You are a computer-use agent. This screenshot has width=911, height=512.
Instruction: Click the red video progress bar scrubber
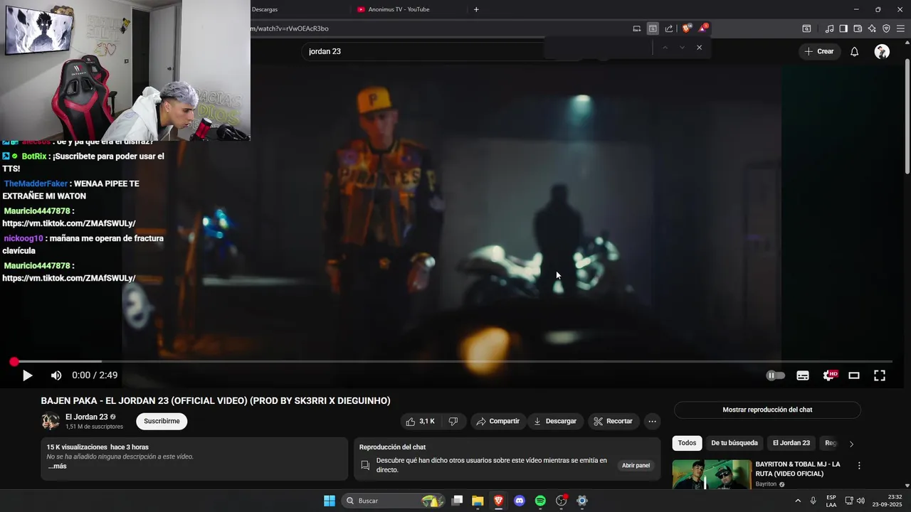point(14,362)
